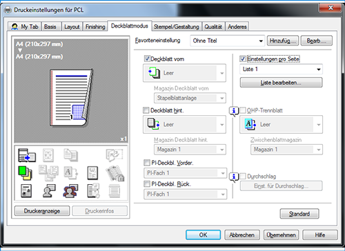Open the OHP-Trennblatt Leer dropdown
Image resolution: width=345 pixels, height=251 pixels.
click(281, 125)
